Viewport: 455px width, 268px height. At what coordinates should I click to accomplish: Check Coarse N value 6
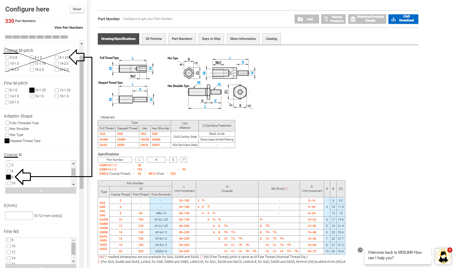pyautogui.click(x=9, y=171)
